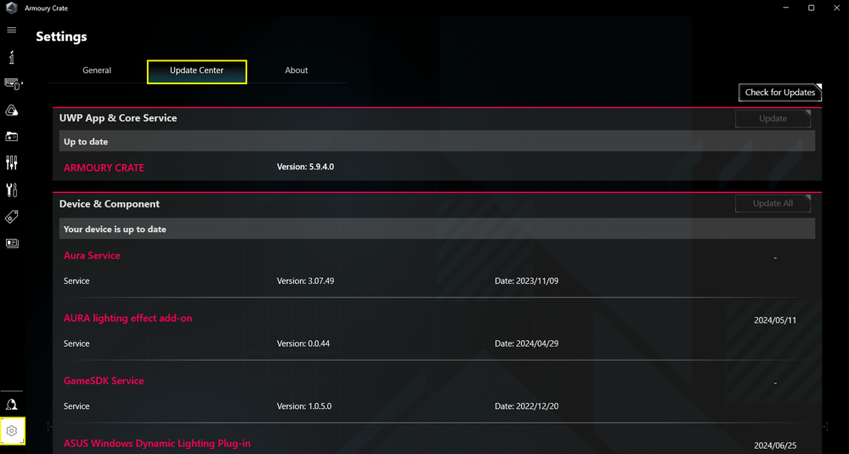Open Game Library icon in sidebar
849x454 pixels.
coord(11,137)
